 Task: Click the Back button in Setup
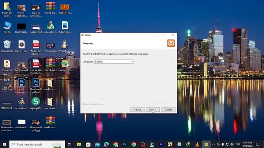click(x=137, y=110)
